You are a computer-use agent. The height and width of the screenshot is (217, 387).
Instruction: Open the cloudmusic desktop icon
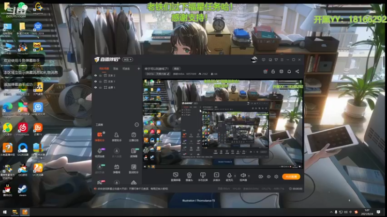23,130
